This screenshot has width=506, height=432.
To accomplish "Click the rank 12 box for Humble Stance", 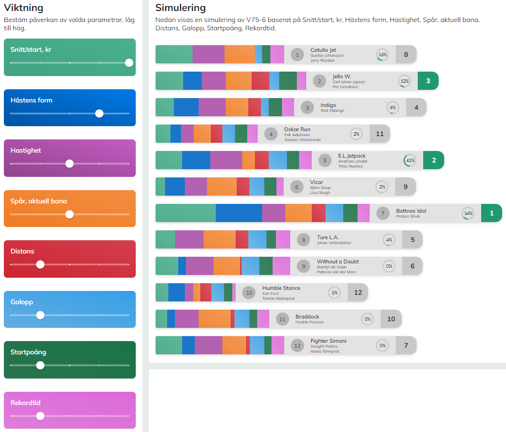I will (x=358, y=293).
